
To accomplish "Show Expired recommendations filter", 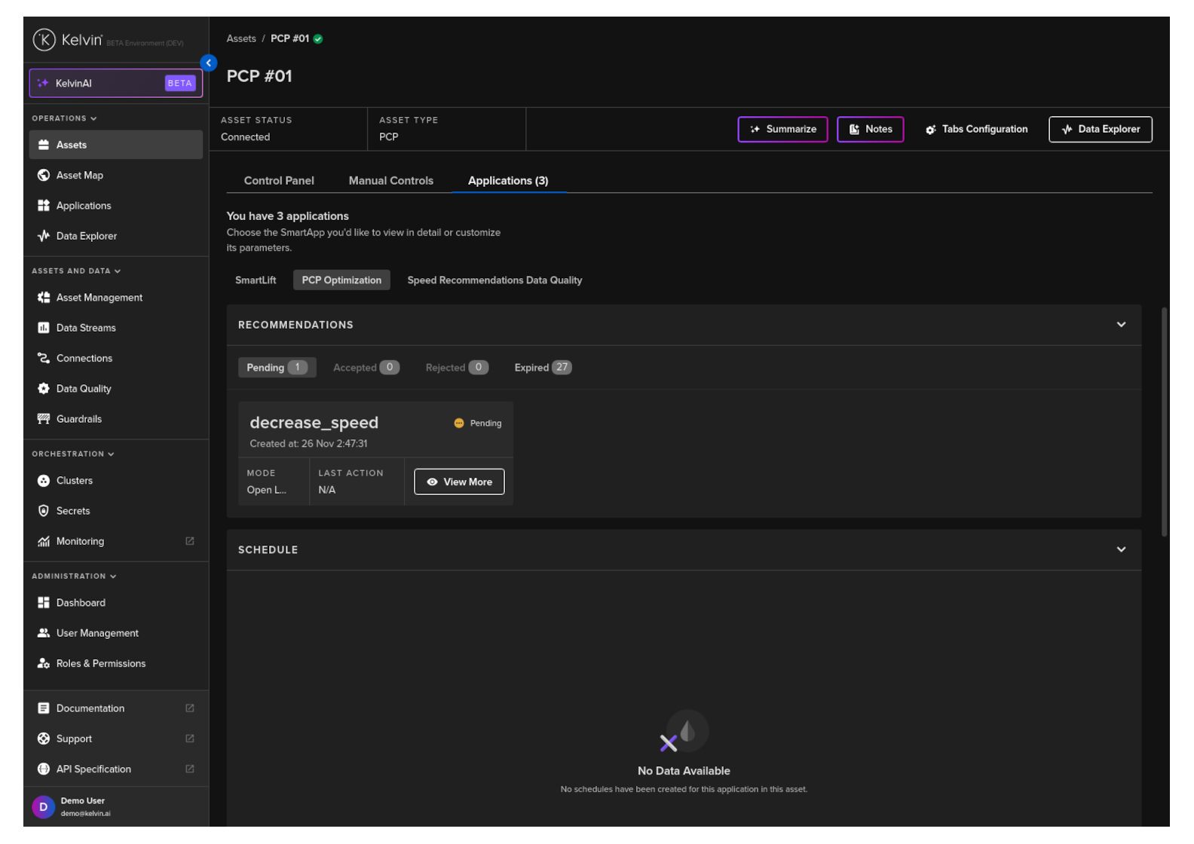I will click(542, 368).
